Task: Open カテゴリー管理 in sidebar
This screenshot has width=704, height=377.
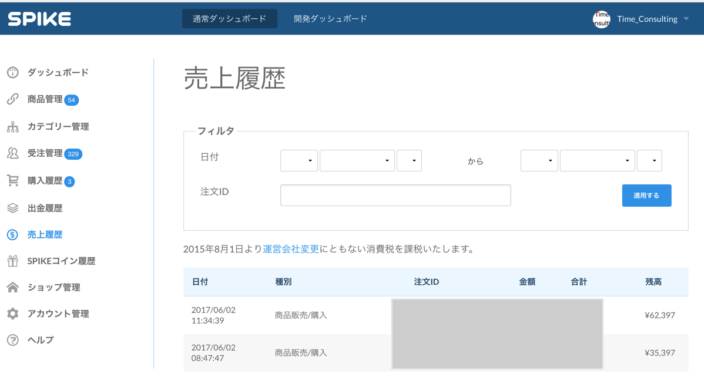Action: [58, 127]
